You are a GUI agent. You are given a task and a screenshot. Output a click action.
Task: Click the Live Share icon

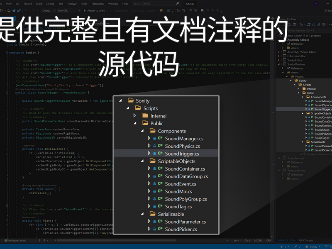tap(327, 11)
